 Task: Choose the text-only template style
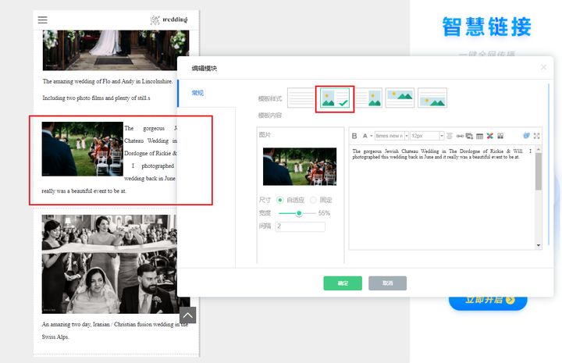[x=301, y=98]
